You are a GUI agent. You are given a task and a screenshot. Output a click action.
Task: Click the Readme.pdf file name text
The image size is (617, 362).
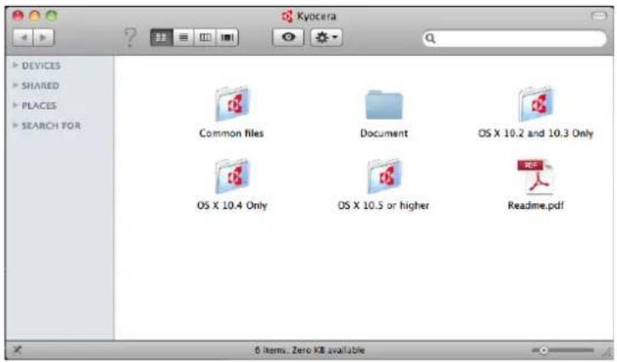[535, 206]
